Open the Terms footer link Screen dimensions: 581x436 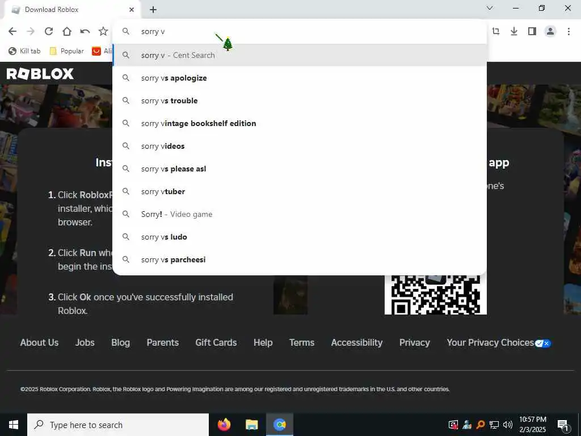coord(302,342)
